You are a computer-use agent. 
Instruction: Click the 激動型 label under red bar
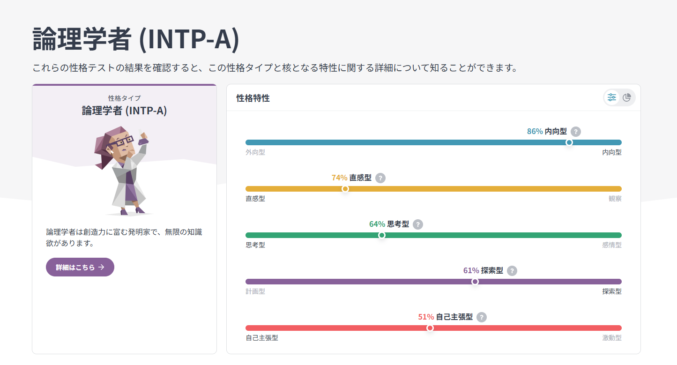click(612, 338)
